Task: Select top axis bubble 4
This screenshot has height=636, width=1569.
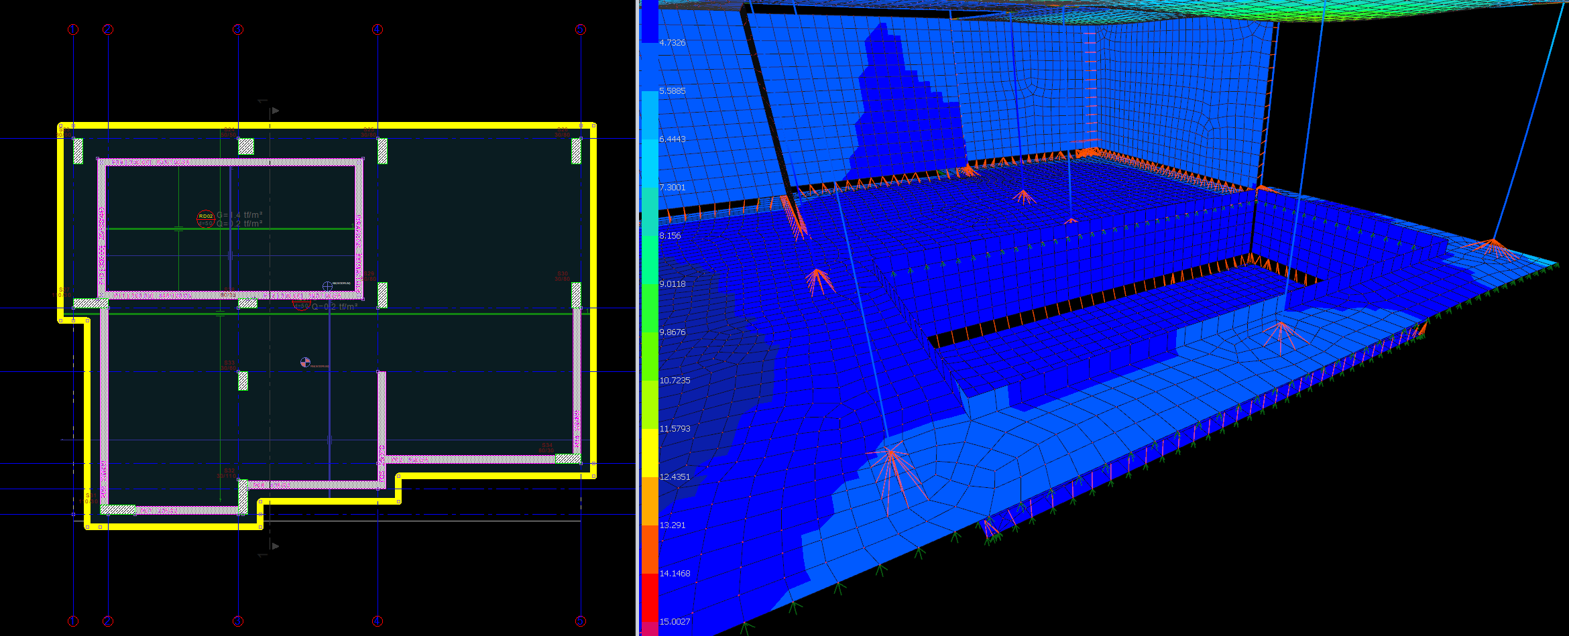Action: point(377,29)
